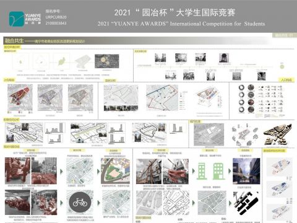Viewport: 297px width, 223px height.
Task: Open the red-highlighted site map thumbnail
Action: click(x=20, y=97)
